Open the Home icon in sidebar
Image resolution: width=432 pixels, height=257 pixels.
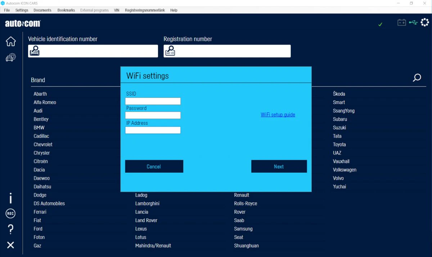tap(11, 41)
